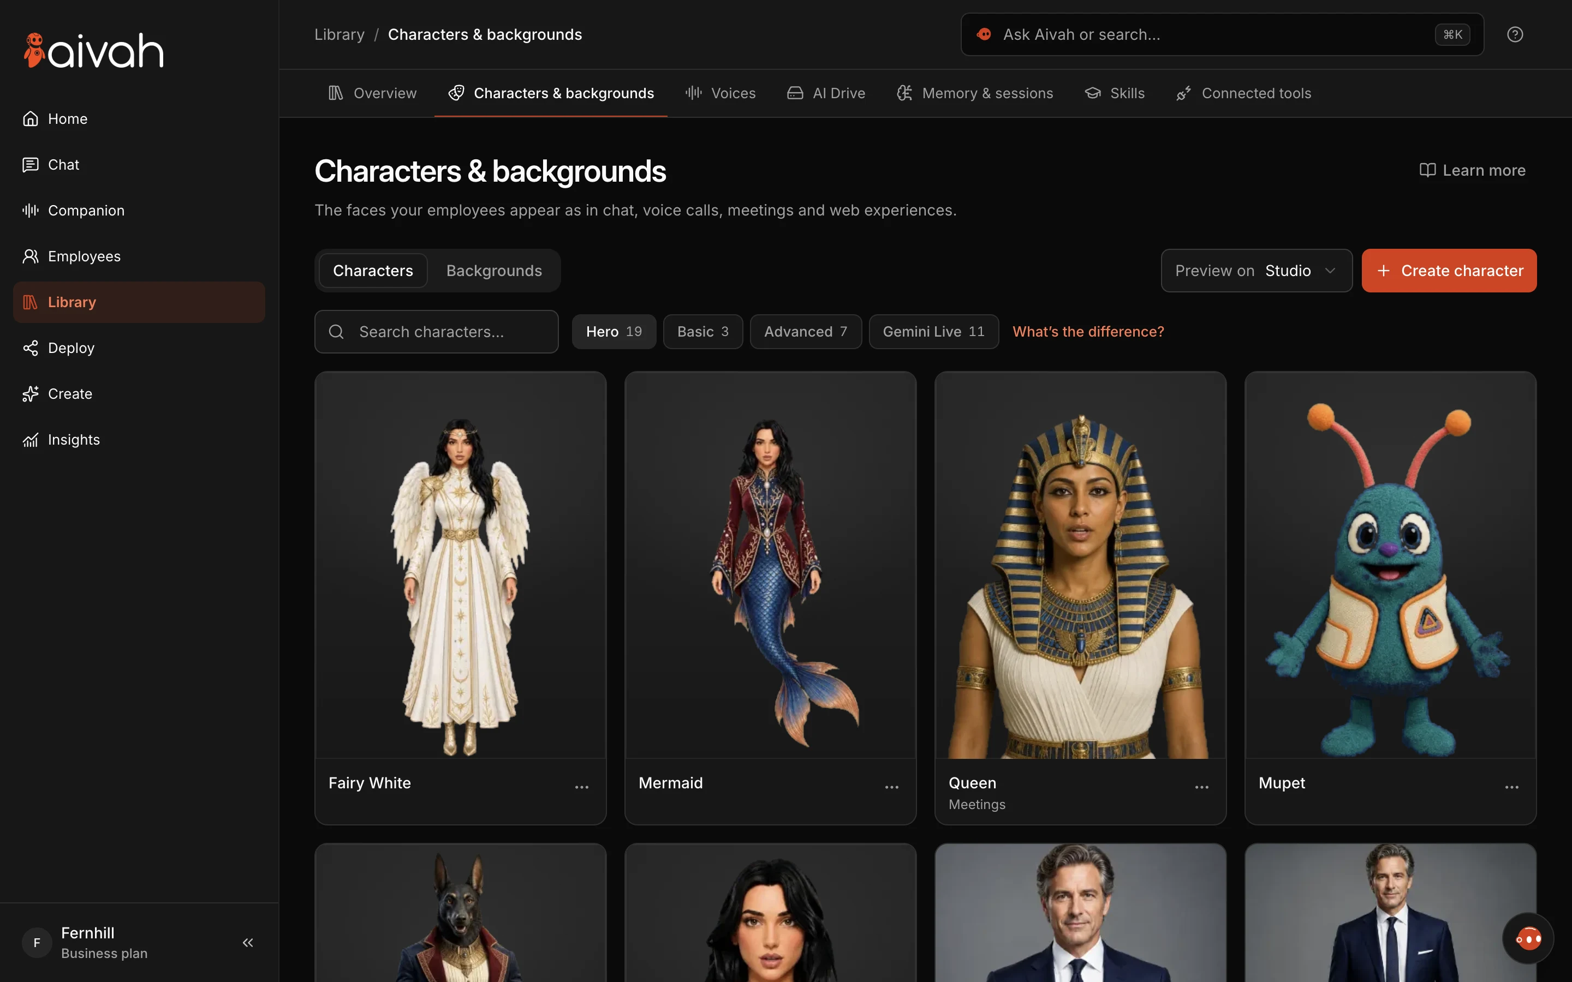Click the Create character button
Screen dimensions: 1572x982
tap(1449, 271)
